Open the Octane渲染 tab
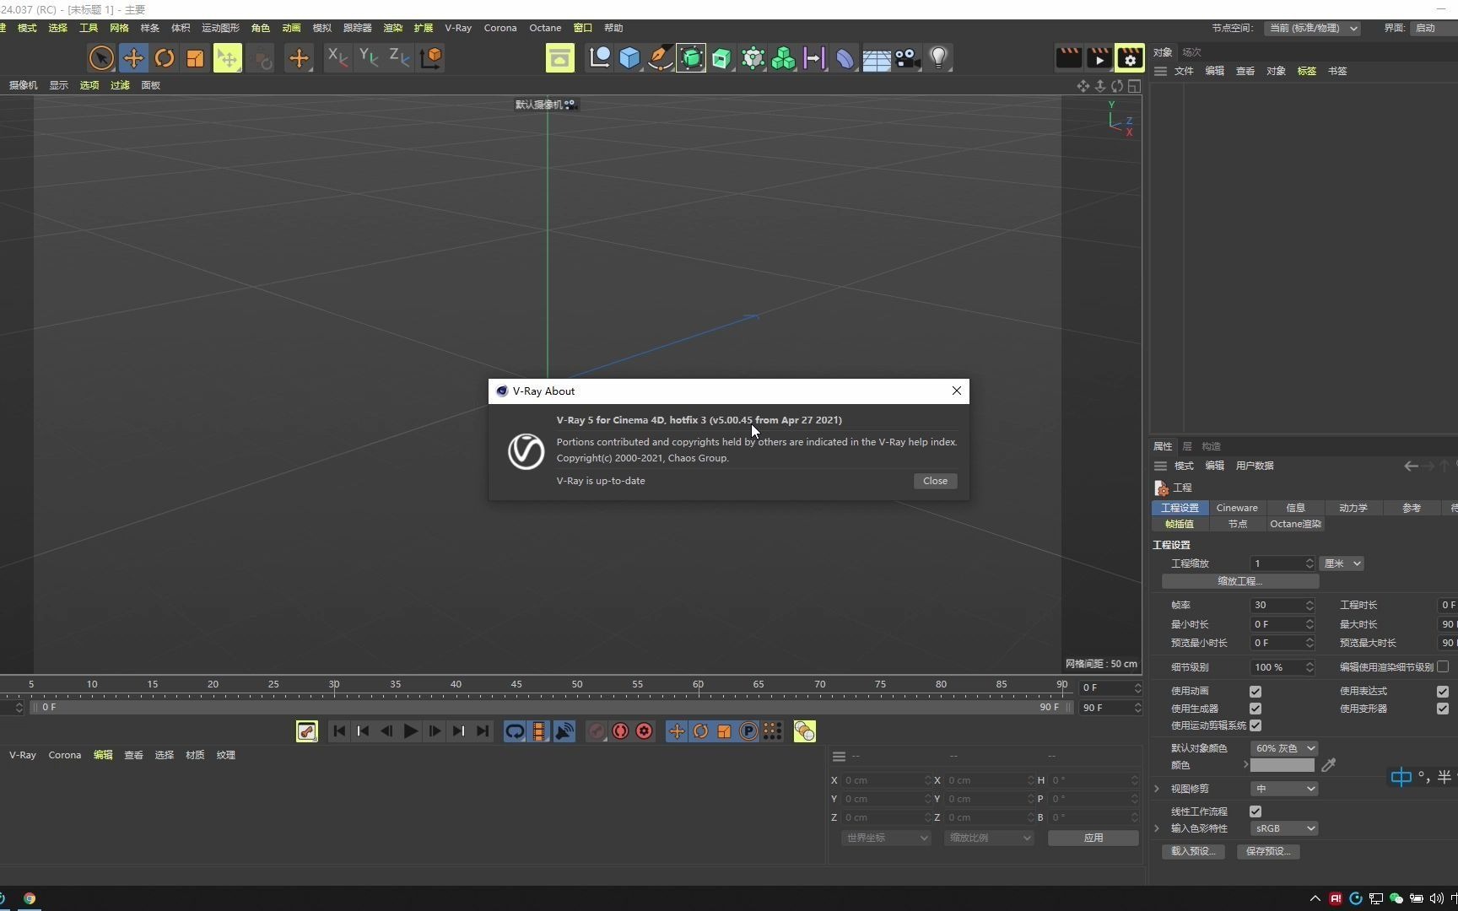Screen dimensions: 1458x911 click(x=1295, y=524)
